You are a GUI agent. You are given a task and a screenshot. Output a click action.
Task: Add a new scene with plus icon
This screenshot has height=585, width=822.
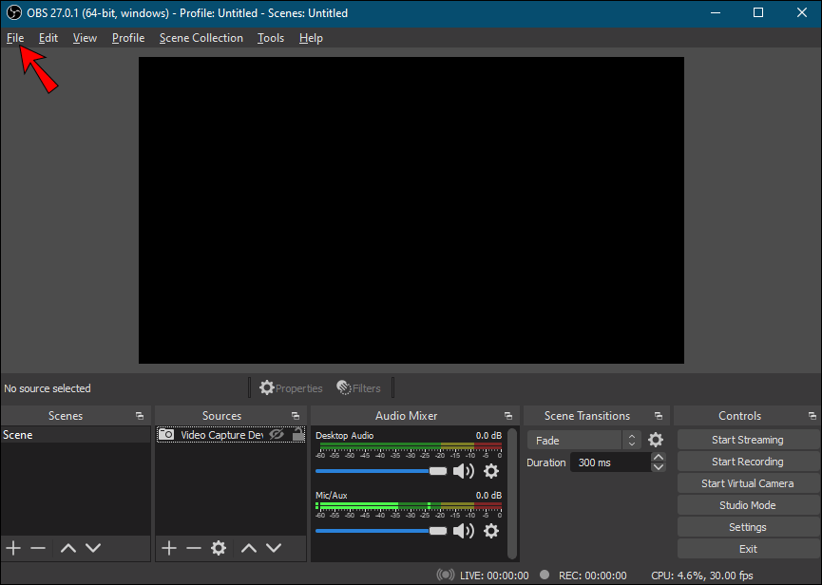click(x=13, y=548)
